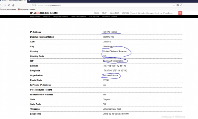The height and width of the screenshot is (119, 198).
Task: Open a new tab with plus button
Action: tap(29, 1)
